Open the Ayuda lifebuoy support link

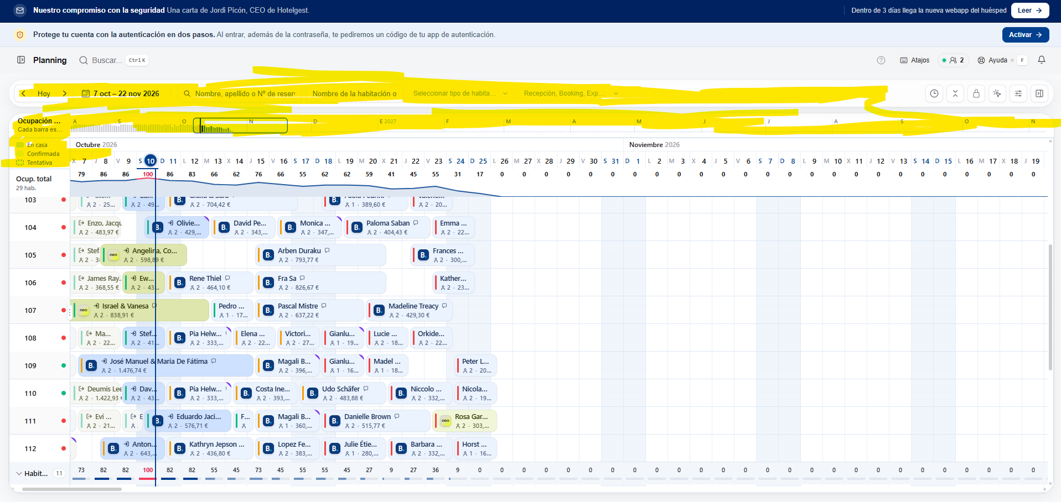[x=992, y=60]
